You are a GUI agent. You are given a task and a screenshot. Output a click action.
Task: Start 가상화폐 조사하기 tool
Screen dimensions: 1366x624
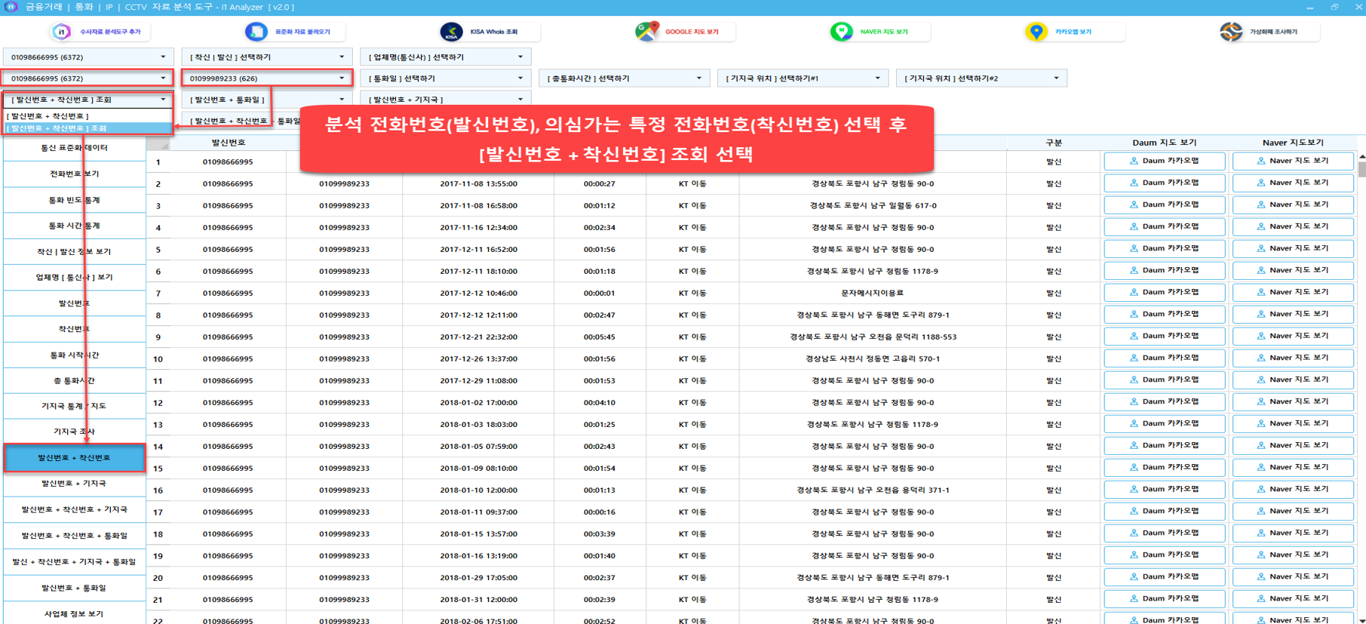(1231, 32)
